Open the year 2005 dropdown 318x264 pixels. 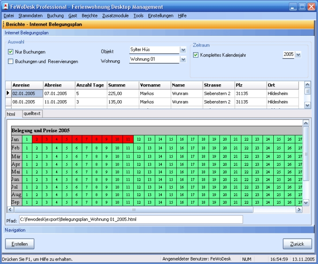(298, 55)
